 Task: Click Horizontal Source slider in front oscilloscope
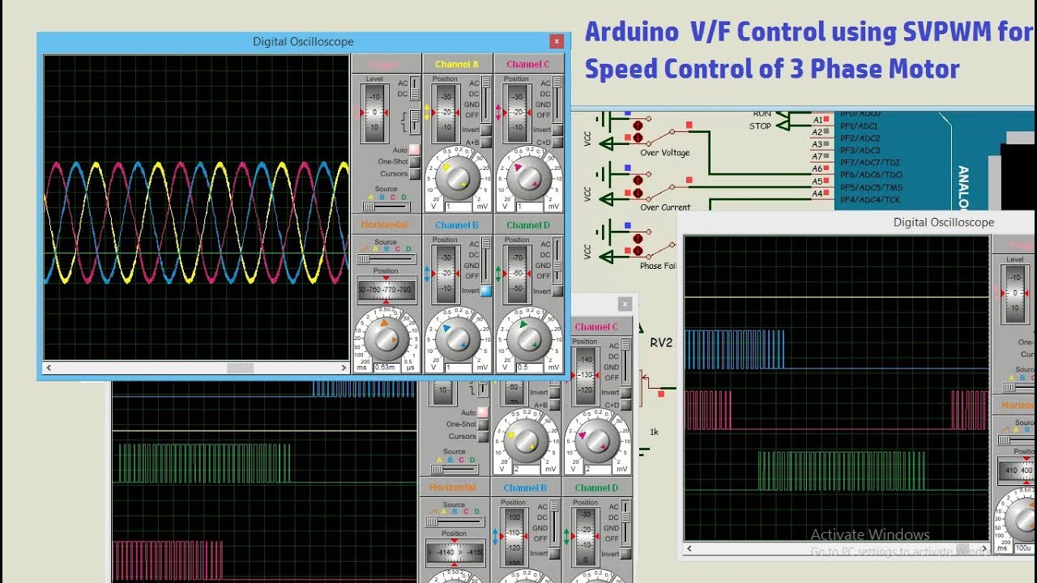pos(386,259)
